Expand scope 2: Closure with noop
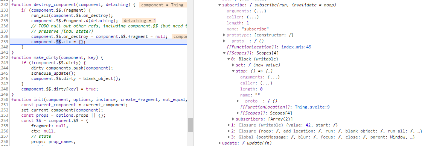 (229, 131)
